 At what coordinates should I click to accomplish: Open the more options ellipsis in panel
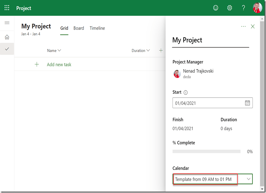pos(243,26)
